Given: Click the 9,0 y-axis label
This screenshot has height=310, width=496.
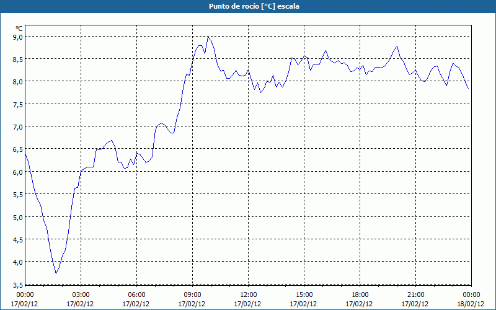Looking at the screenshot, I should click(x=19, y=37).
